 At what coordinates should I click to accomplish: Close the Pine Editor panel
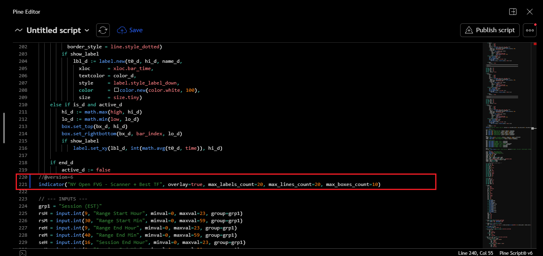coord(530,12)
